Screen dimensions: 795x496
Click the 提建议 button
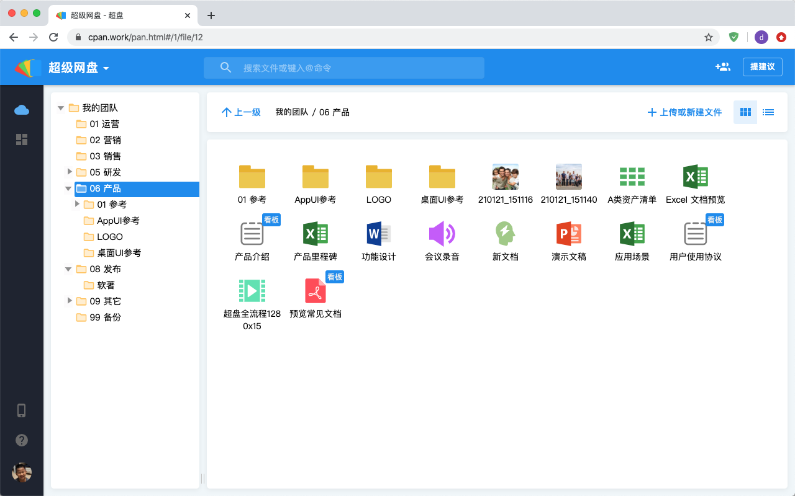[x=762, y=67]
